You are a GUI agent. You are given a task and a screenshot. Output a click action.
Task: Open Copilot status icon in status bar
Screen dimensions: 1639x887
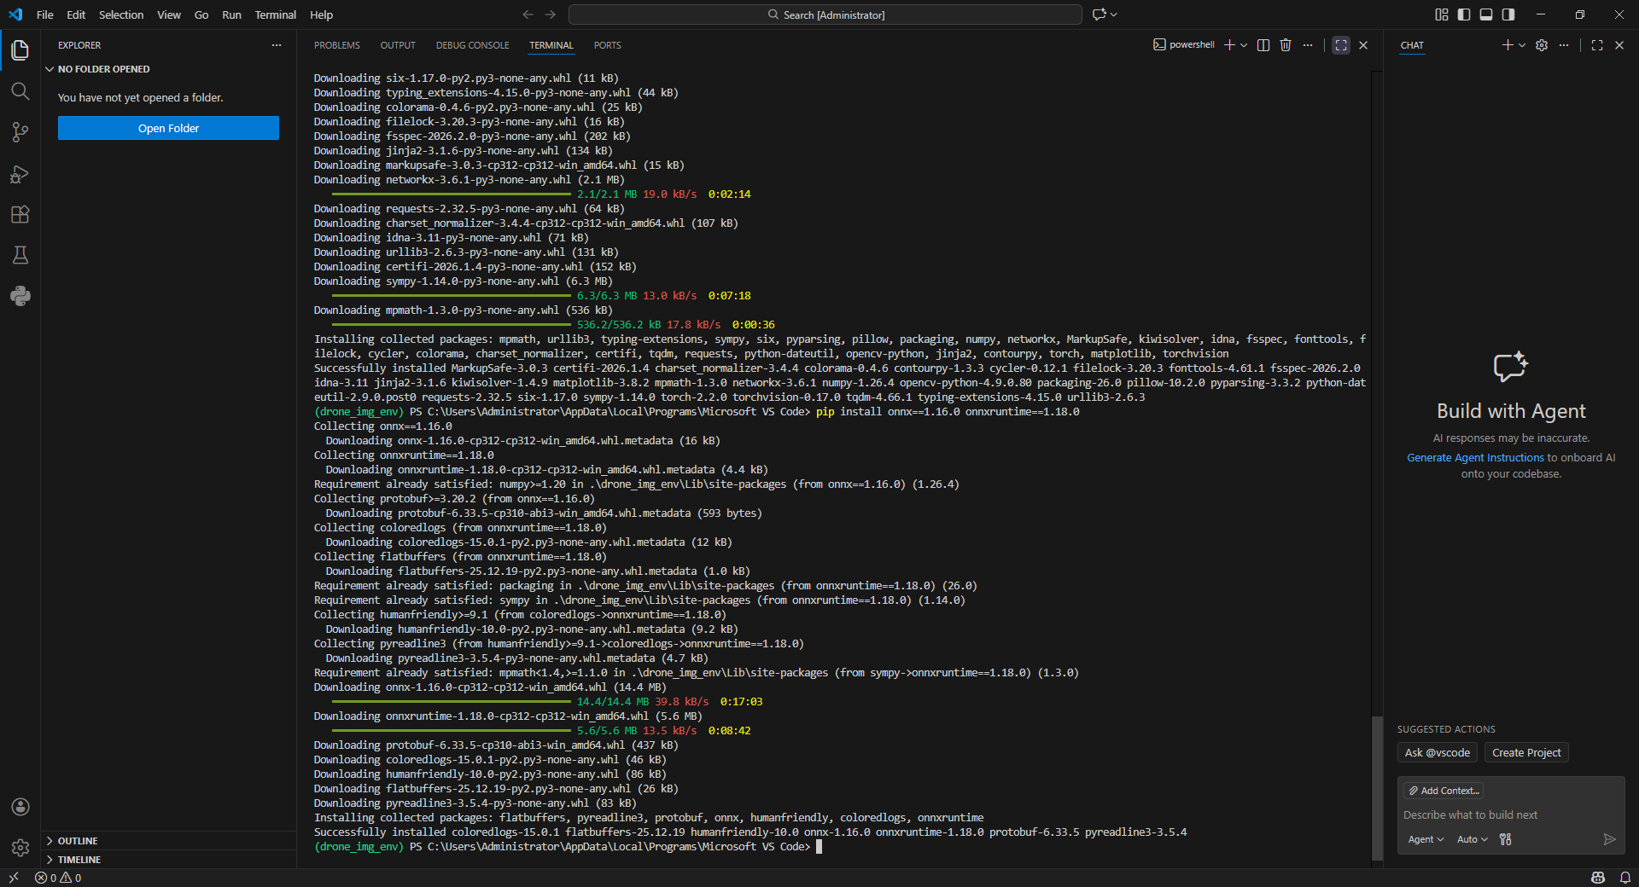coord(1598,878)
